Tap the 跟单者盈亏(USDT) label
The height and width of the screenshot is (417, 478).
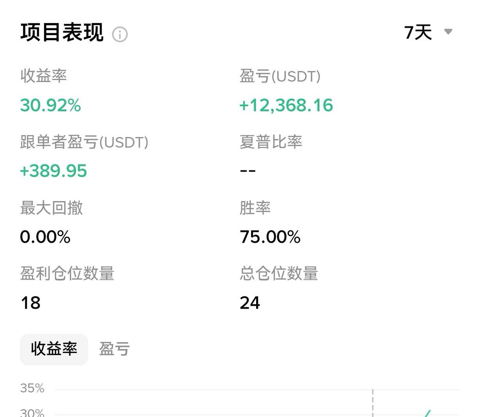[x=84, y=142]
